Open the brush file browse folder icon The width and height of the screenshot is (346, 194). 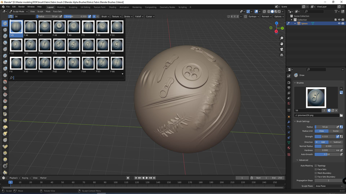tap(341, 115)
